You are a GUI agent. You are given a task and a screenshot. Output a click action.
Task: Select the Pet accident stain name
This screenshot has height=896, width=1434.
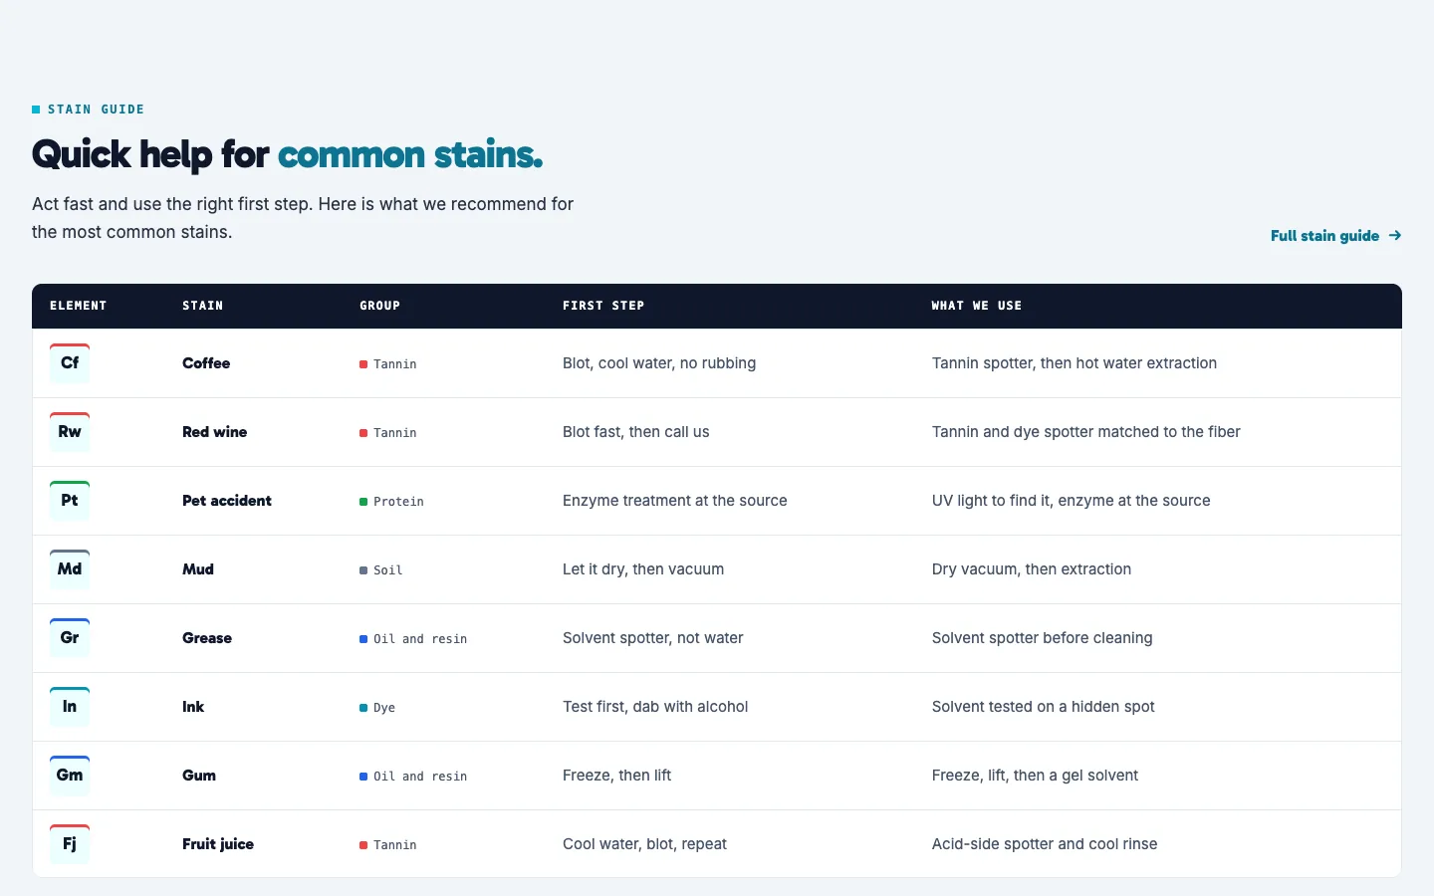pyautogui.click(x=227, y=501)
